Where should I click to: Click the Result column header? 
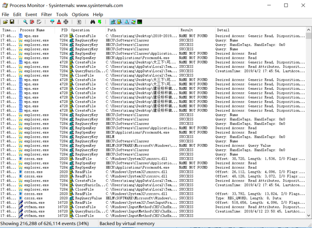[x=197, y=30]
